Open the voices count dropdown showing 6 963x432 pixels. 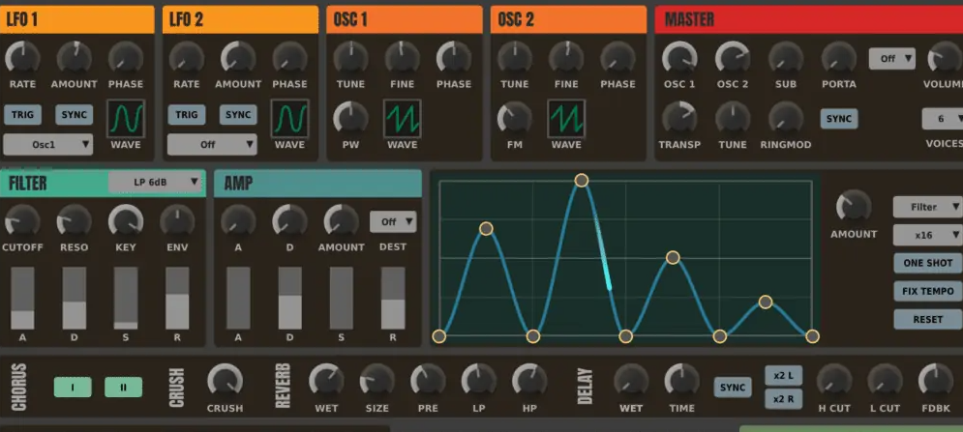point(942,119)
